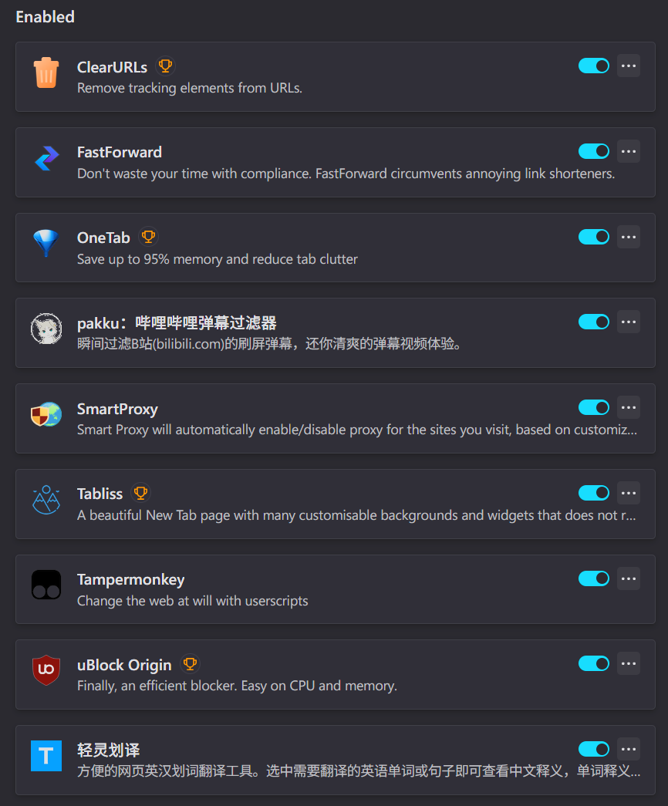
Task: Click the blue T icon of 轻灵划译
Action: [46, 756]
